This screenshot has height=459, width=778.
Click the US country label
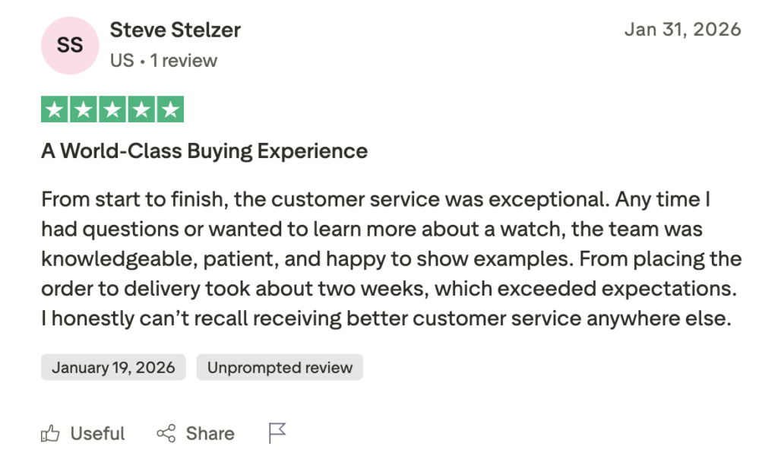tap(122, 61)
